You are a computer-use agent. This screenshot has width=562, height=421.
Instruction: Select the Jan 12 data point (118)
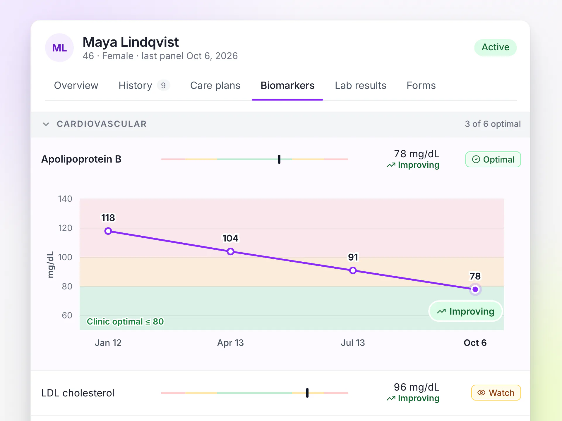[x=108, y=231]
